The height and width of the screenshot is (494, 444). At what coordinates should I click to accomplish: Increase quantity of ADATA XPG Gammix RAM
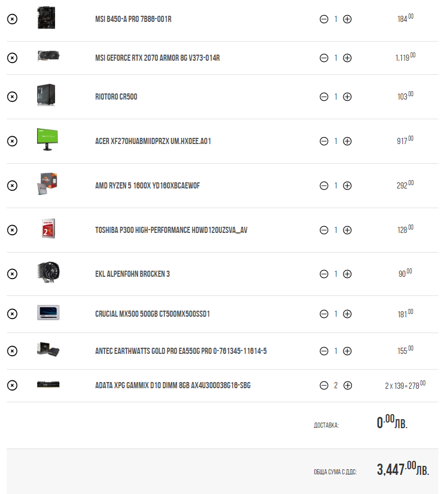click(x=347, y=385)
